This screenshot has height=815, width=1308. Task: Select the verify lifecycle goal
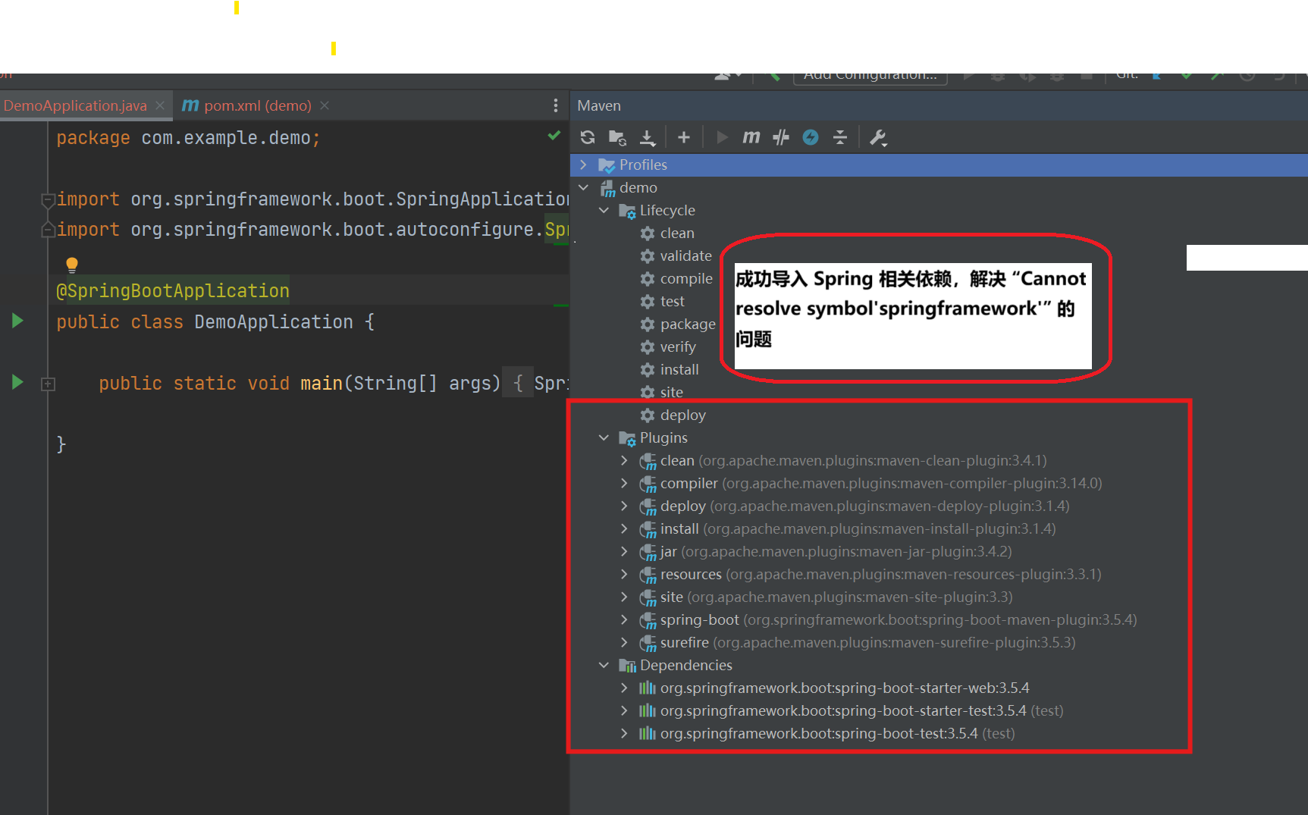point(668,346)
